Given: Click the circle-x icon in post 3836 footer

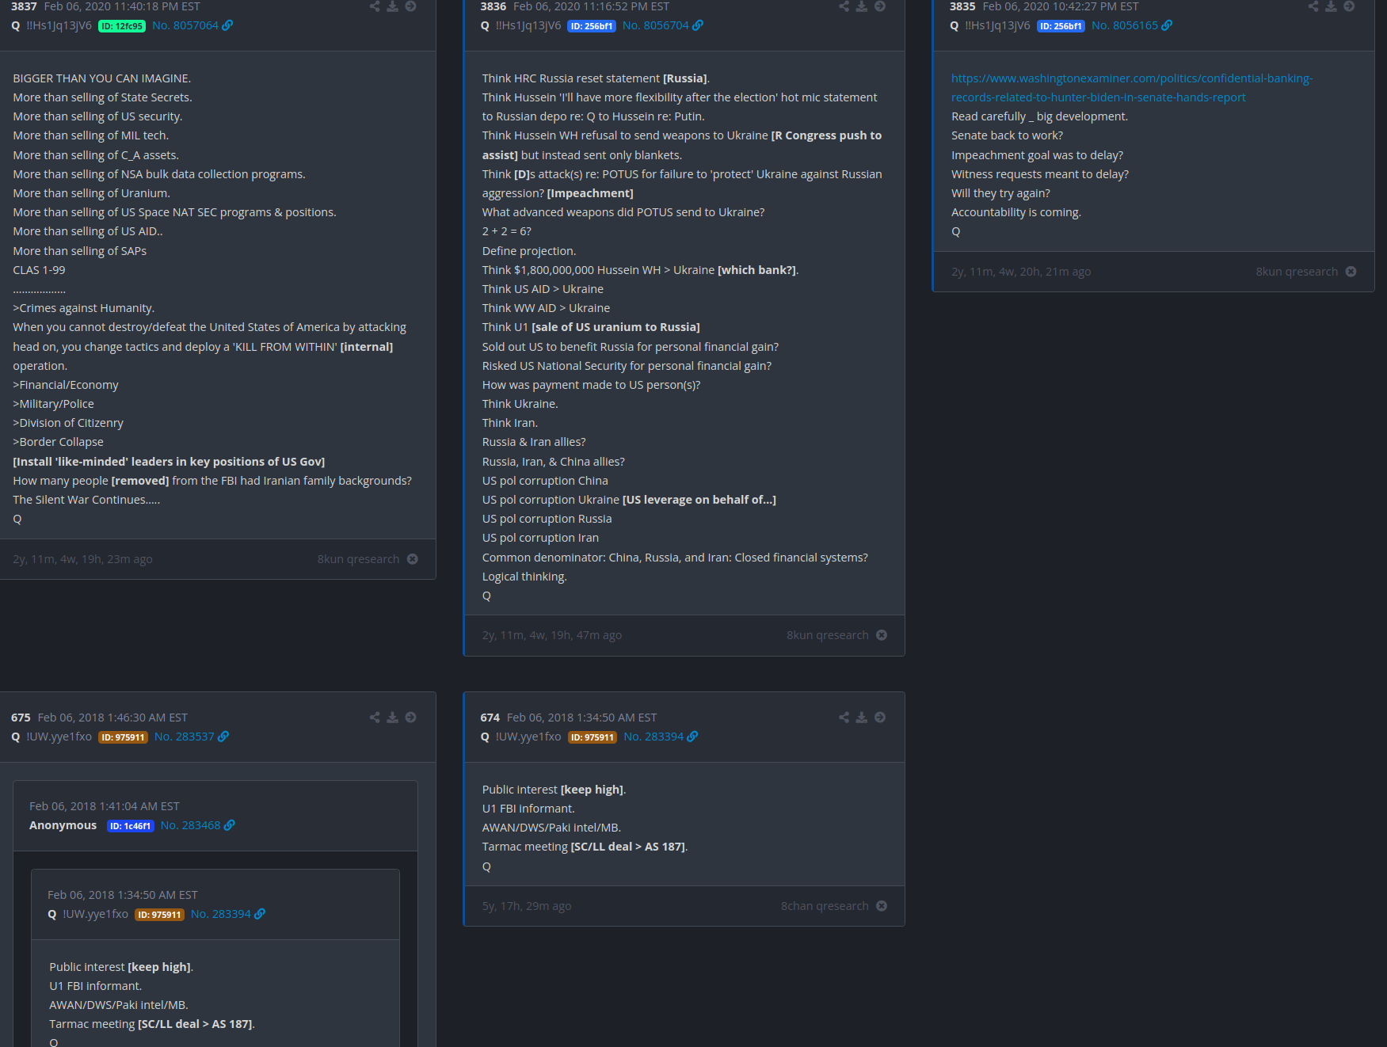Looking at the screenshot, I should point(882,635).
